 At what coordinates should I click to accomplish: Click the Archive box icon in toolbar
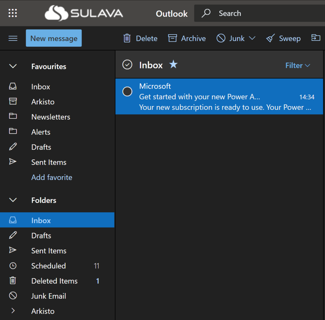(x=172, y=38)
